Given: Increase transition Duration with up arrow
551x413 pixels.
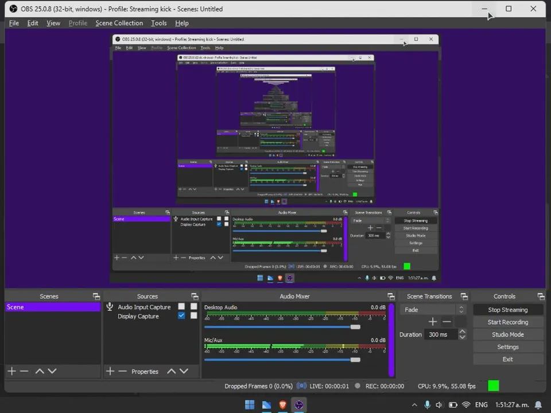Looking at the screenshot, I should (463, 332).
